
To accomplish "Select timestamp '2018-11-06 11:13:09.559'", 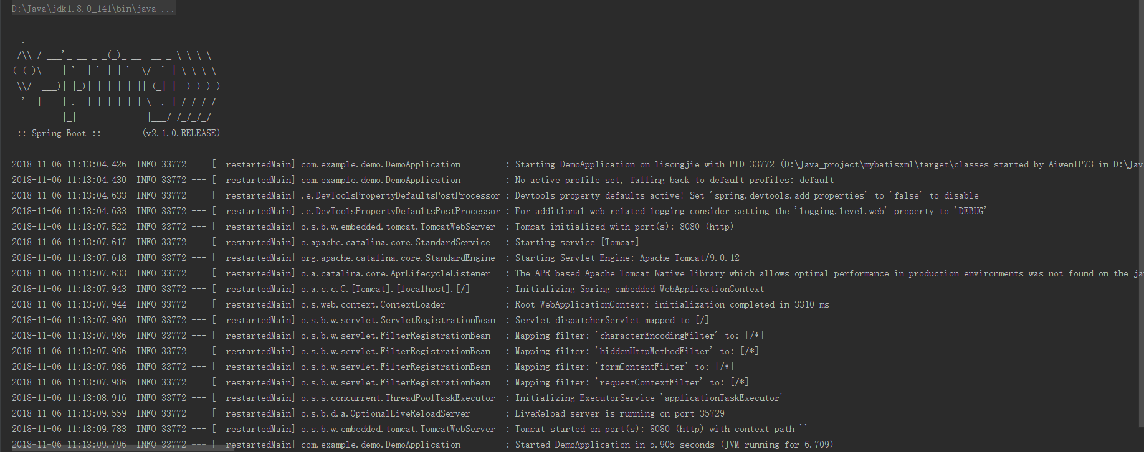I will (x=69, y=413).
